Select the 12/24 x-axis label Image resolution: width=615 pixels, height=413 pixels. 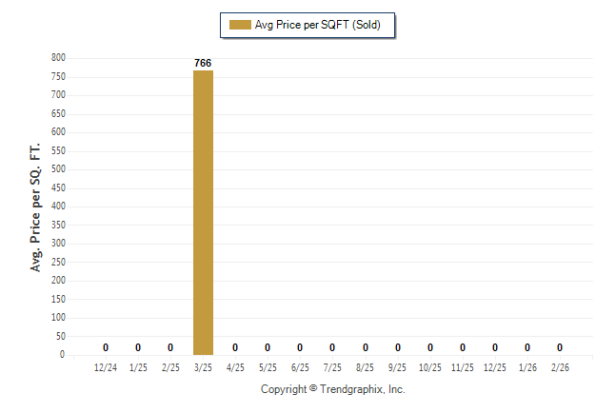pos(106,367)
